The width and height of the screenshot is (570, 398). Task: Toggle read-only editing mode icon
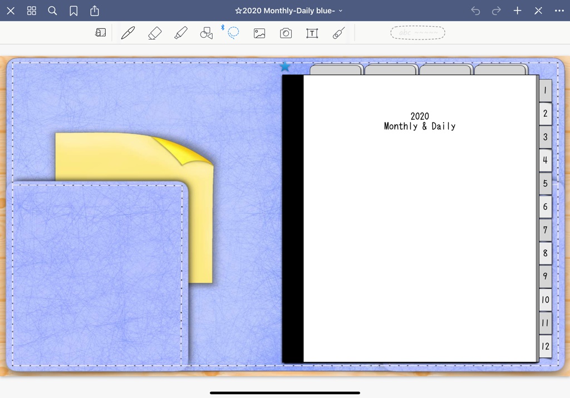[538, 11]
